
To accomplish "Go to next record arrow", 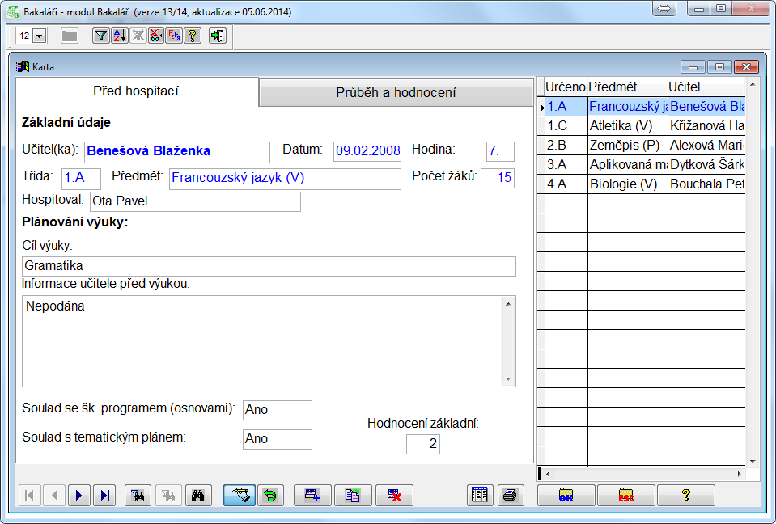I will (x=78, y=496).
